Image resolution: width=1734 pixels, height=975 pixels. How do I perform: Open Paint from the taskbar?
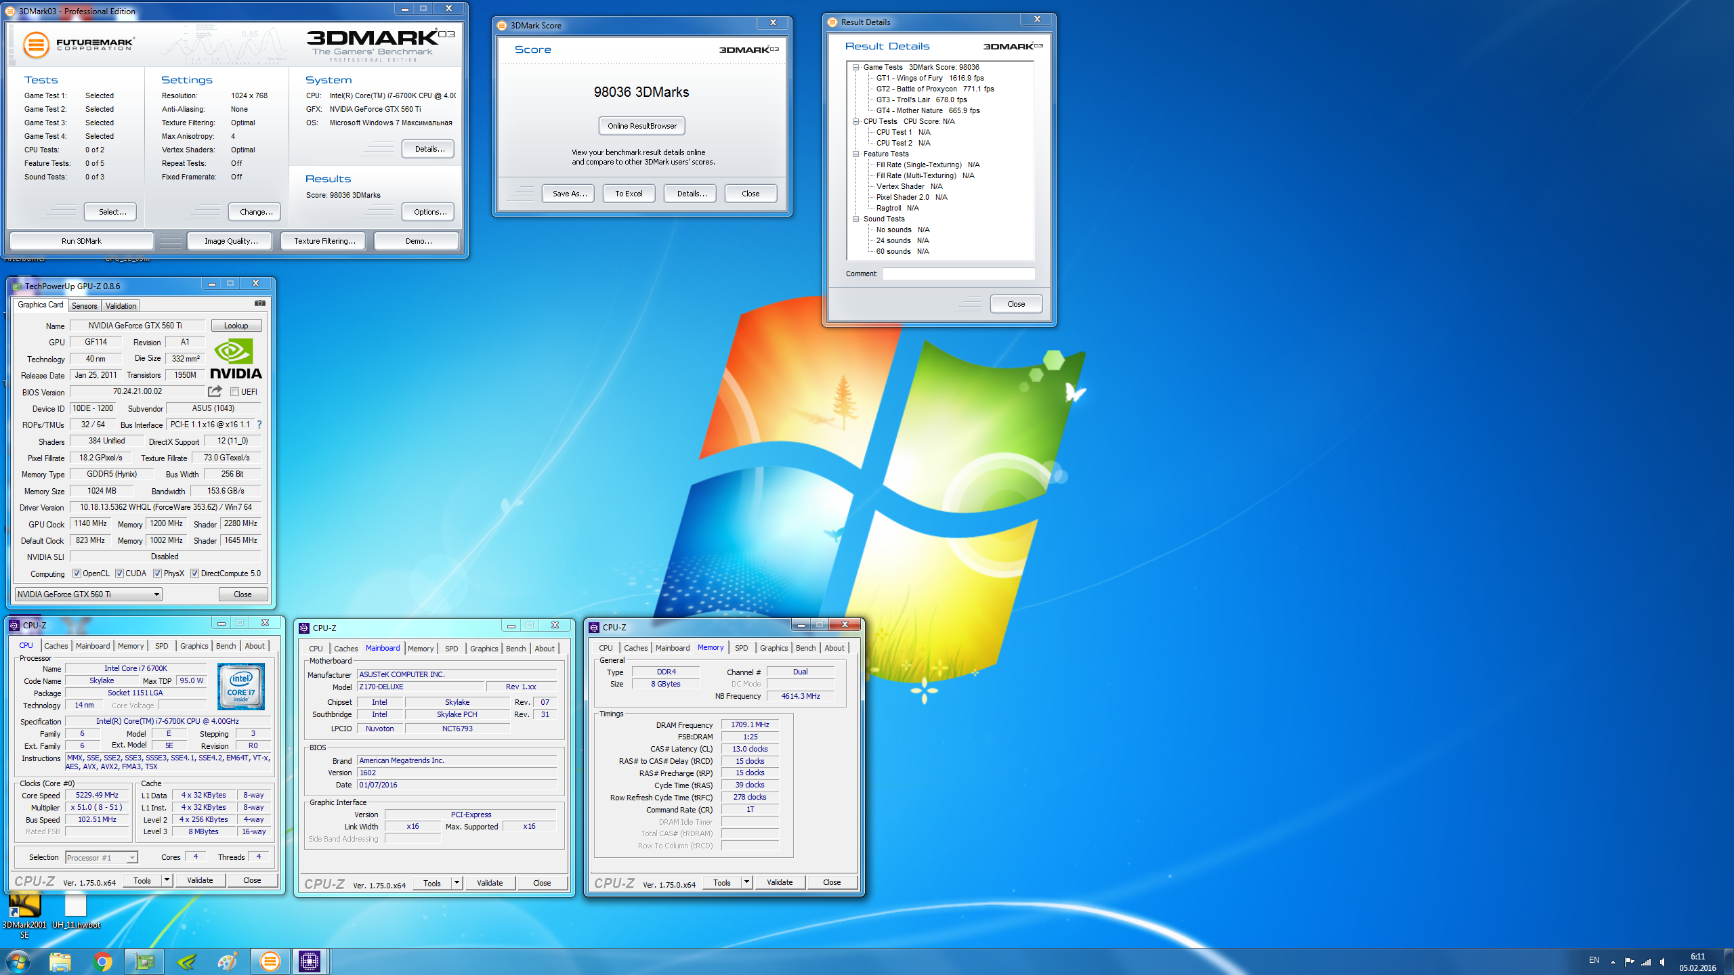pos(228,961)
